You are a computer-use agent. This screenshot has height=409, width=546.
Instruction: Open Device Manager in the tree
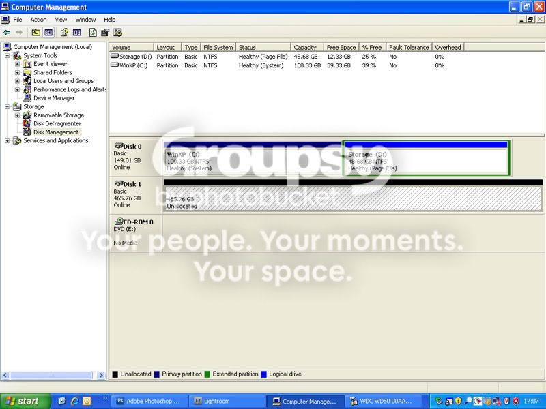(54, 98)
